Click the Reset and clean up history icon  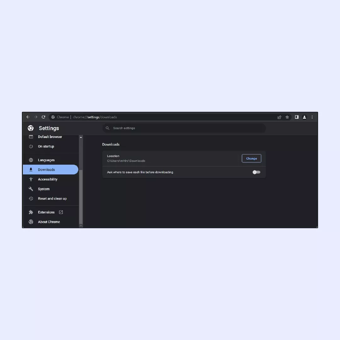click(31, 199)
